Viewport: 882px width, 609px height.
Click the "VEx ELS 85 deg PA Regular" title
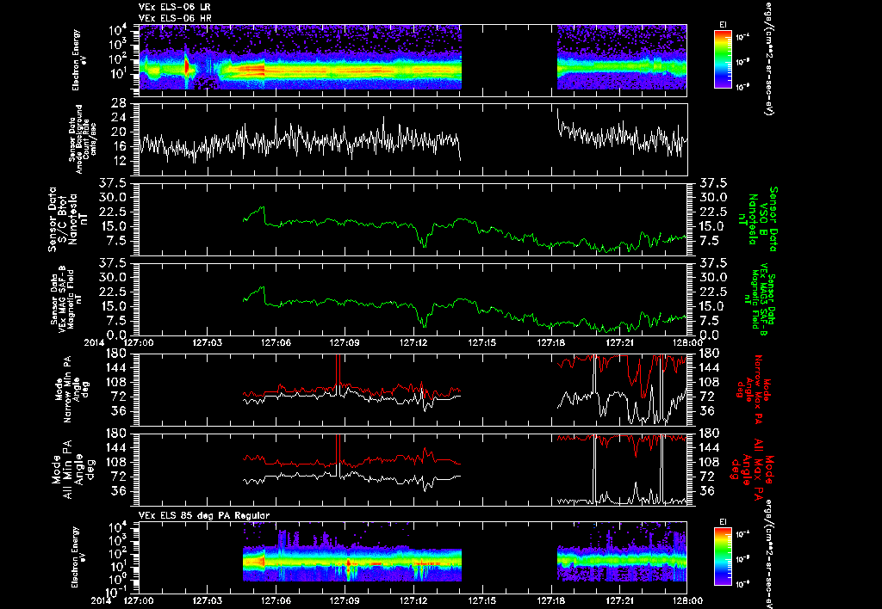pyautogui.click(x=204, y=515)
